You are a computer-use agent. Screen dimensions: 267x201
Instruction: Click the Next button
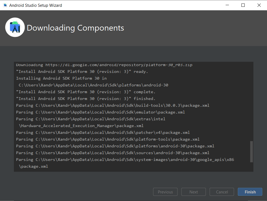pos(194,192)
